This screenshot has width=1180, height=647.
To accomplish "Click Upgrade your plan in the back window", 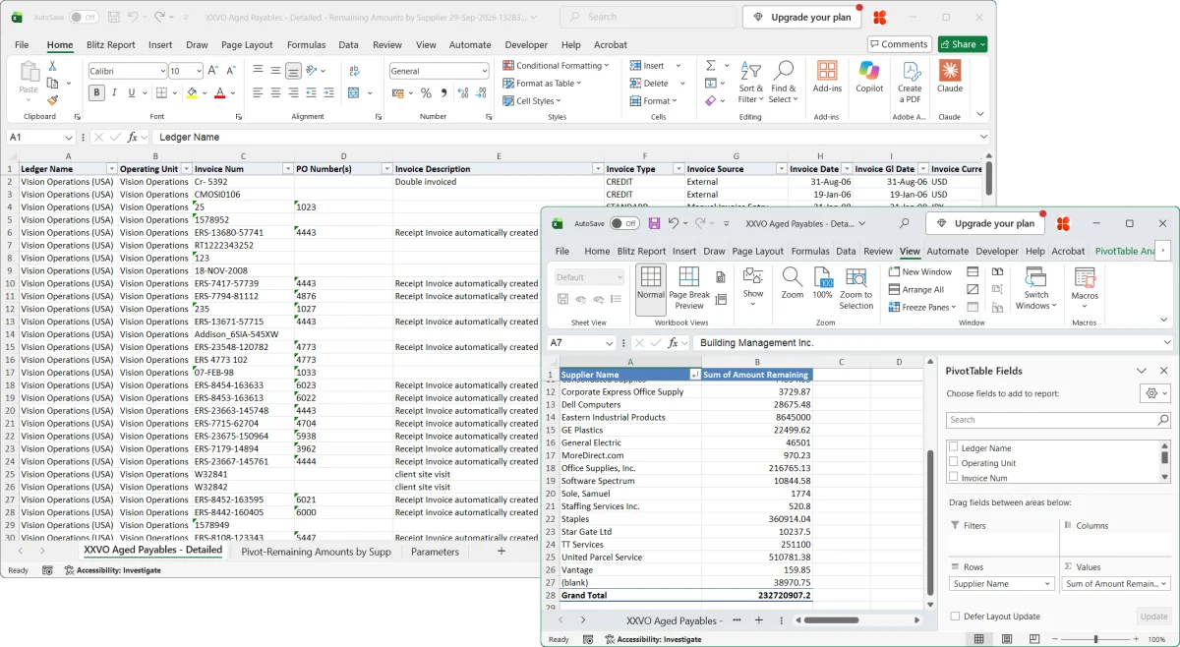I will [x=803, y=18].
